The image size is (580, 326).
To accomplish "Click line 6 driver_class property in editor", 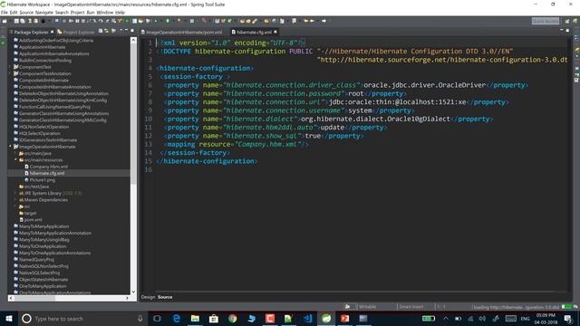I will 345,85.
